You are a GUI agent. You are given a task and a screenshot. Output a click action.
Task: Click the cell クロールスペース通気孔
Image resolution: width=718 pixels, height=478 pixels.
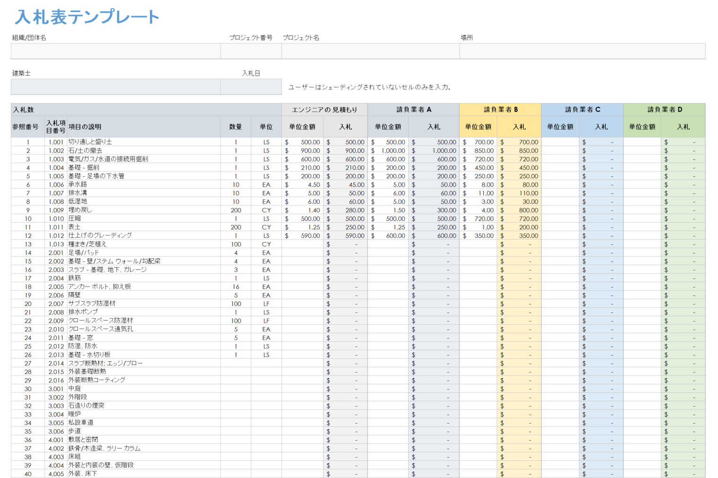pyautogui.click(x=144, y=329)
